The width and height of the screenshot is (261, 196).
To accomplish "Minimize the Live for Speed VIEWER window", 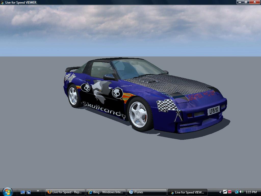I will 240,2.
